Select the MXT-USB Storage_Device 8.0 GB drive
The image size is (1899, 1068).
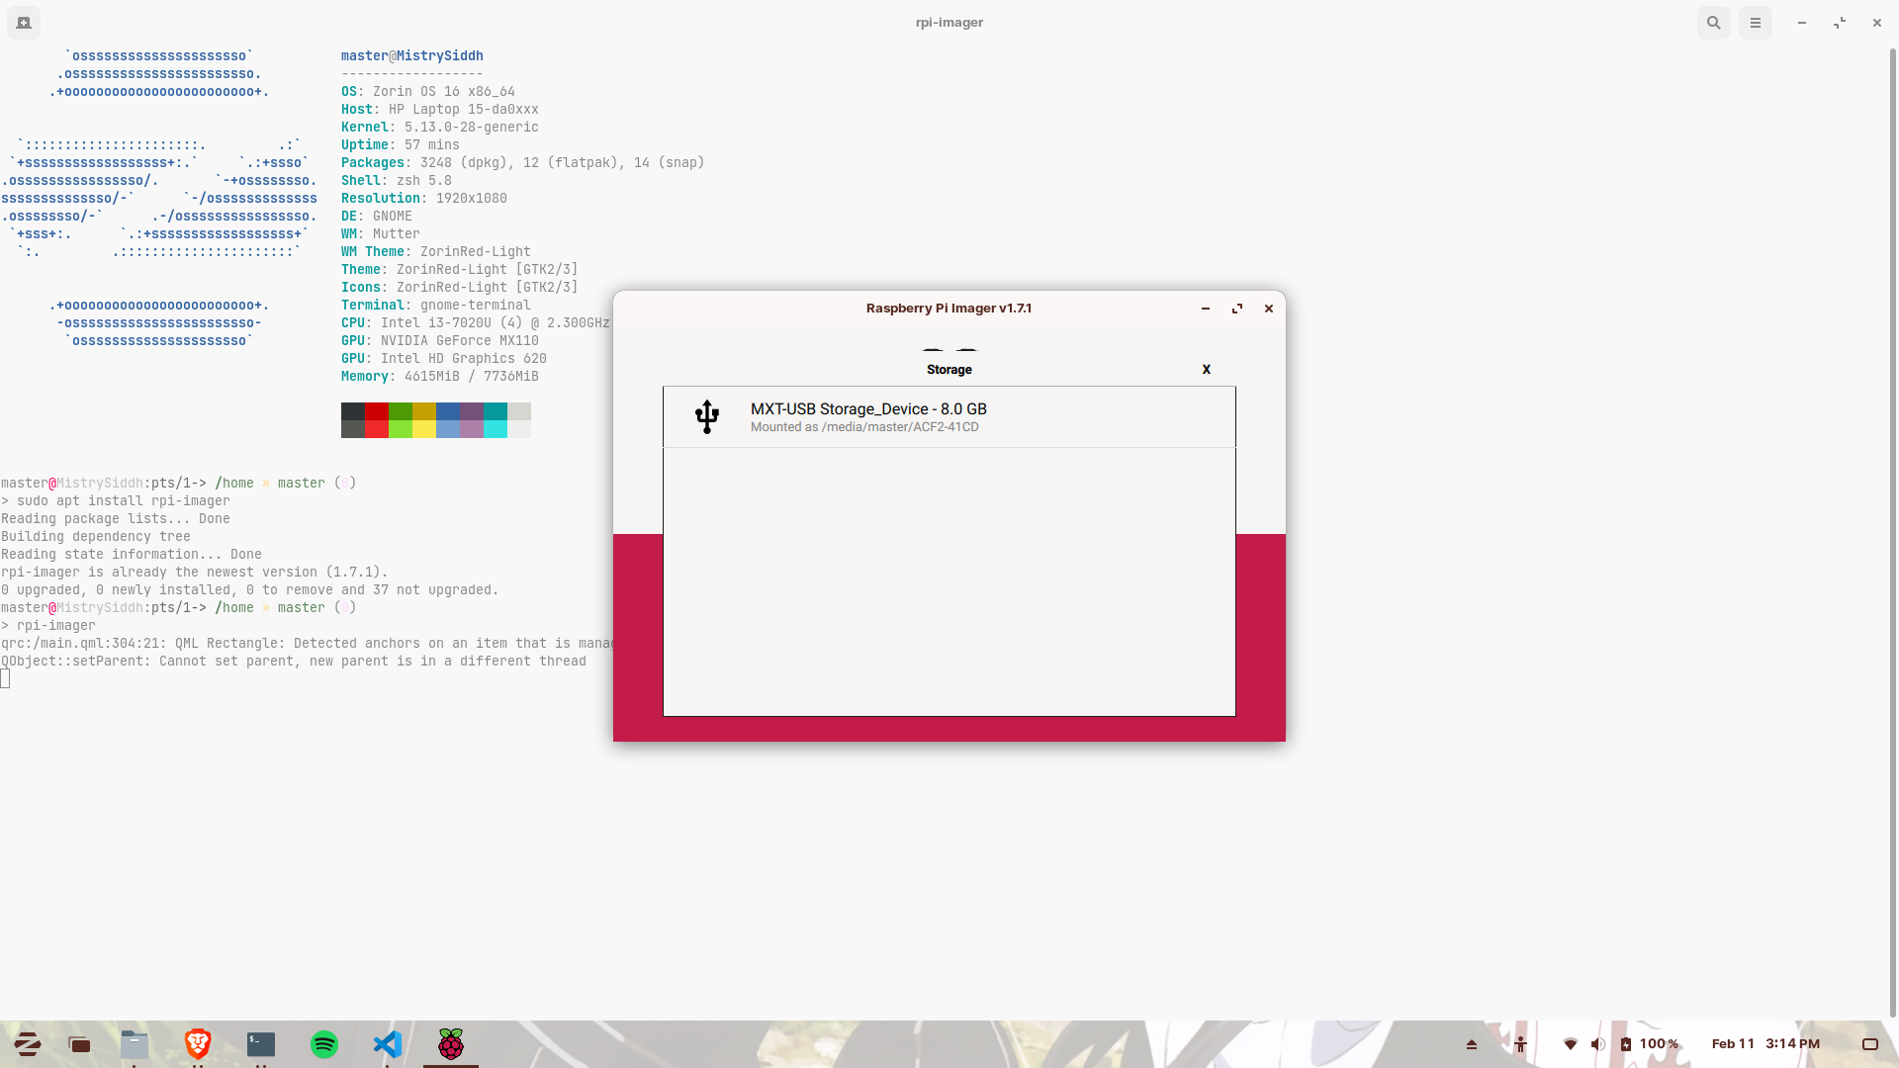click(x=949, y=417)
